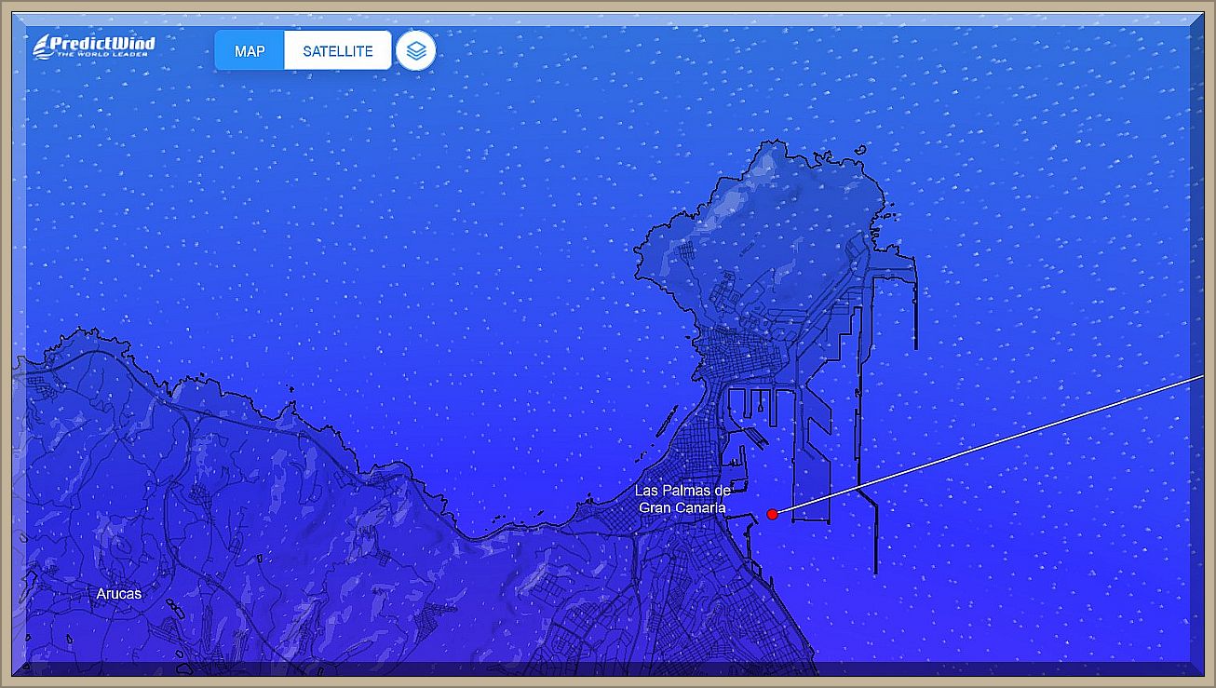Click the sail emblem in the PredictWind logo
This screenshot has height=688, width=1216.
40,47
